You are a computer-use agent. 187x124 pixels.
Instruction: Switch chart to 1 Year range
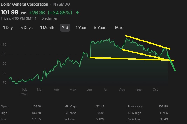(x=81, y=28)
